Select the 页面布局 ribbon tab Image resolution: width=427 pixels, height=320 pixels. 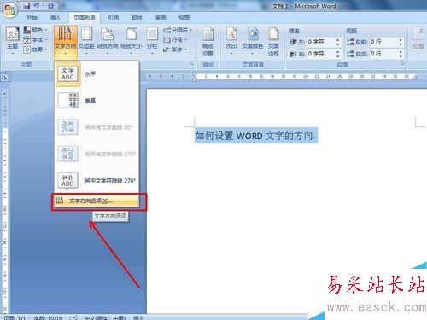(85, 18)
